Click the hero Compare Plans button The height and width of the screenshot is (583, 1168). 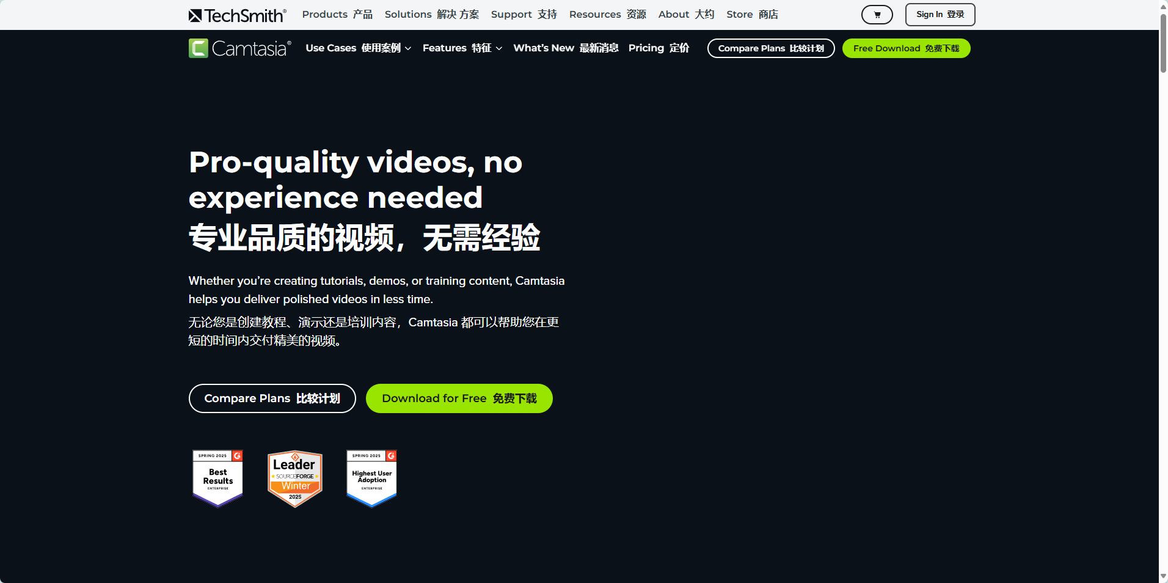point(272,398)
